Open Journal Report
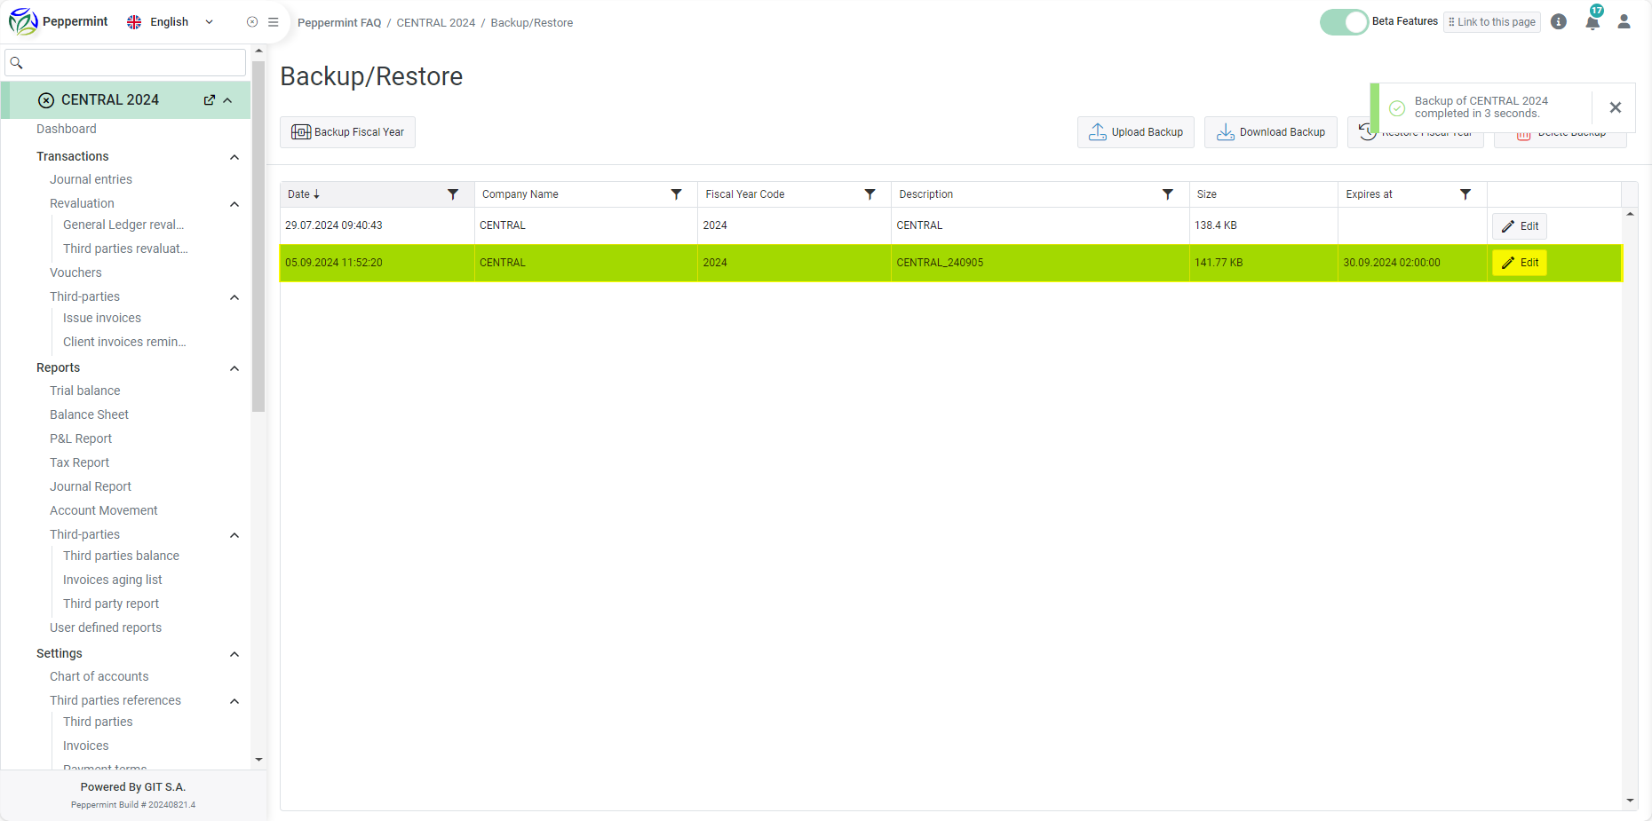The height and width of the screenshot is (821, 1652). [x=91, y=486]
